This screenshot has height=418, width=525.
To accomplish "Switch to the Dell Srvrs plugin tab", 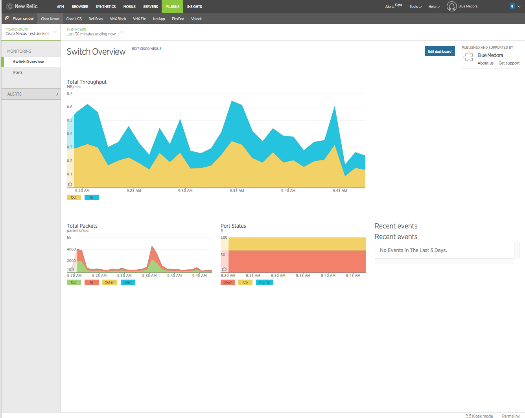I will (96, 19).
